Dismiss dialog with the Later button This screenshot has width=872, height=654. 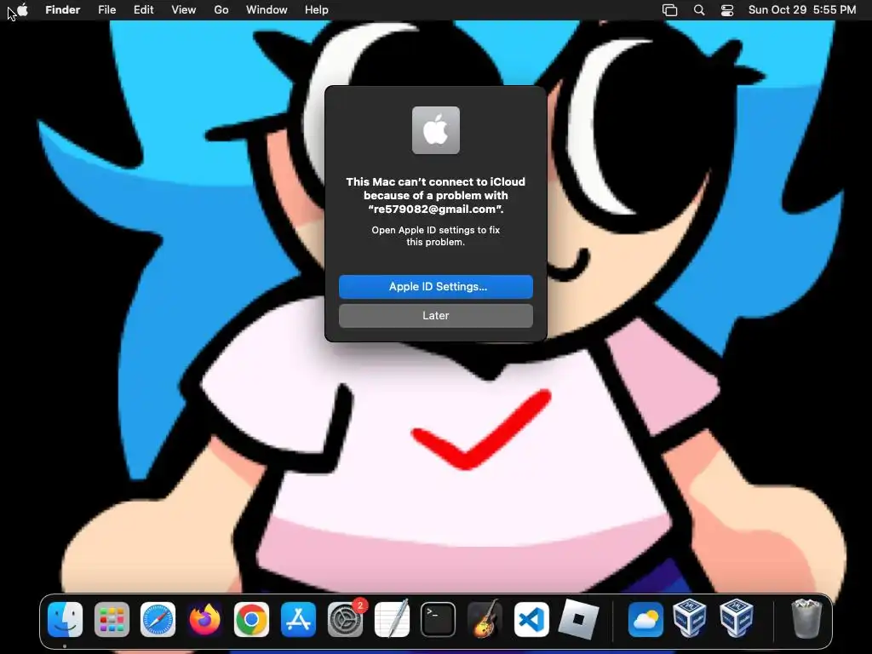click(436, 316)
